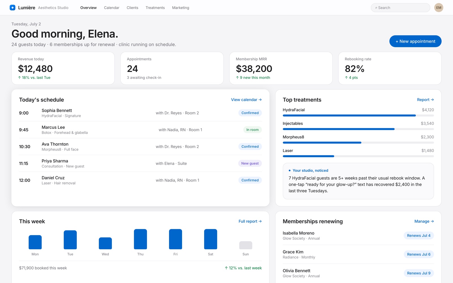Open the Calendar tab

(x=112, y=8)
